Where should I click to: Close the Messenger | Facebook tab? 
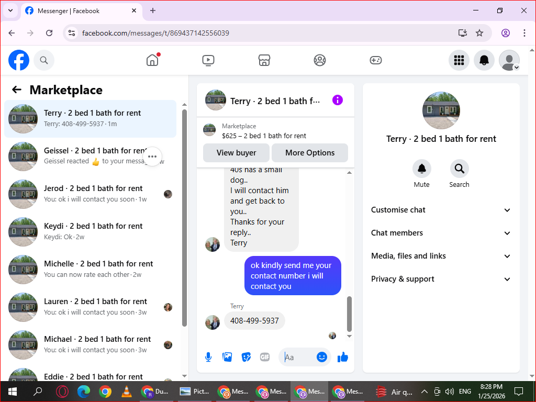(x=134, y=10)
